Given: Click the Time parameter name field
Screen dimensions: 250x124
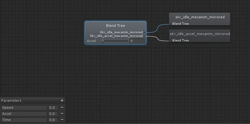Looking at the screenshot, I should tap(24, 120).
